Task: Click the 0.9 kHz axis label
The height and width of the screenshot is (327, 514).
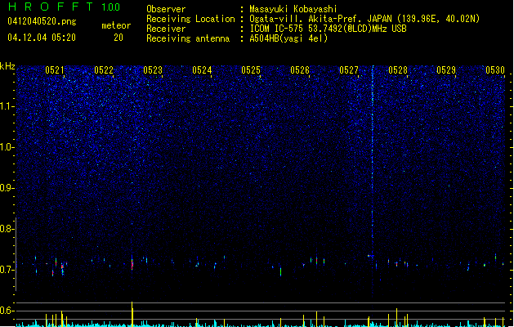Action: click(7, 188)
